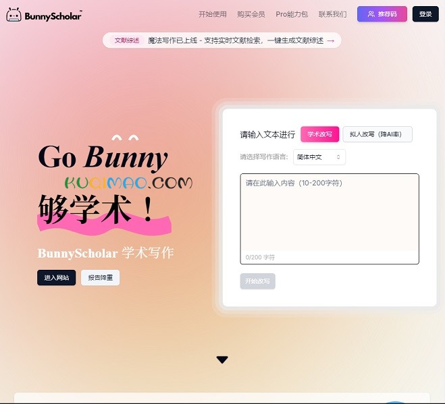
Task: Click the BunnyScholar bunny logo icon
Action: tap(14, 15)
